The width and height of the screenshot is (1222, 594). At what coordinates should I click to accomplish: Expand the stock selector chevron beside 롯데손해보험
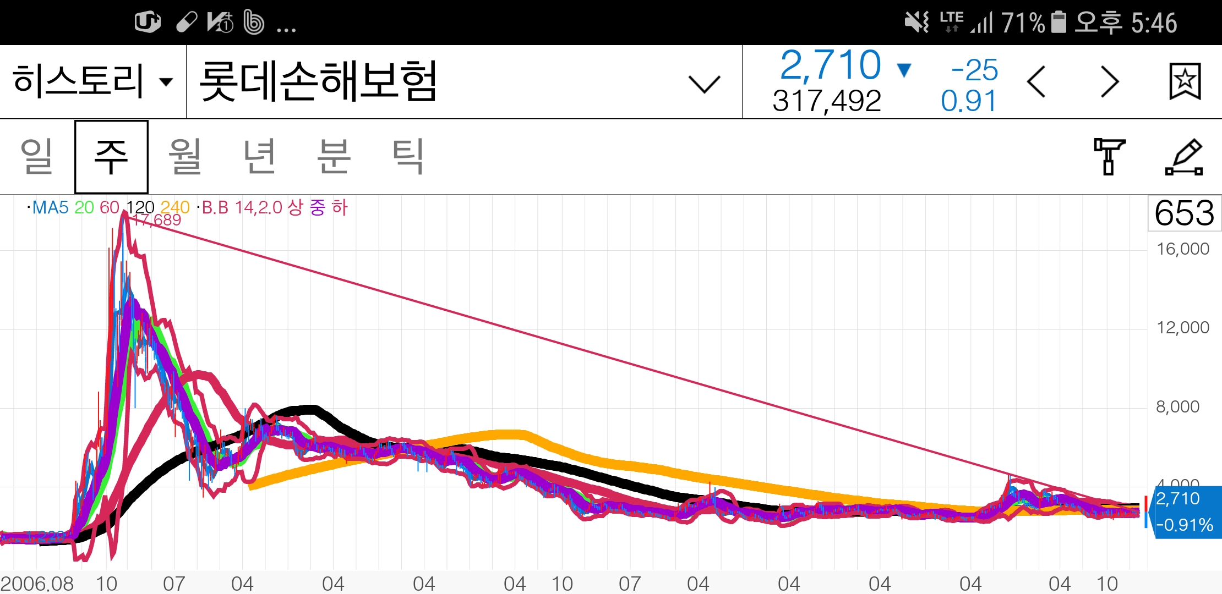pyautogui.click(x=702, y=82)
